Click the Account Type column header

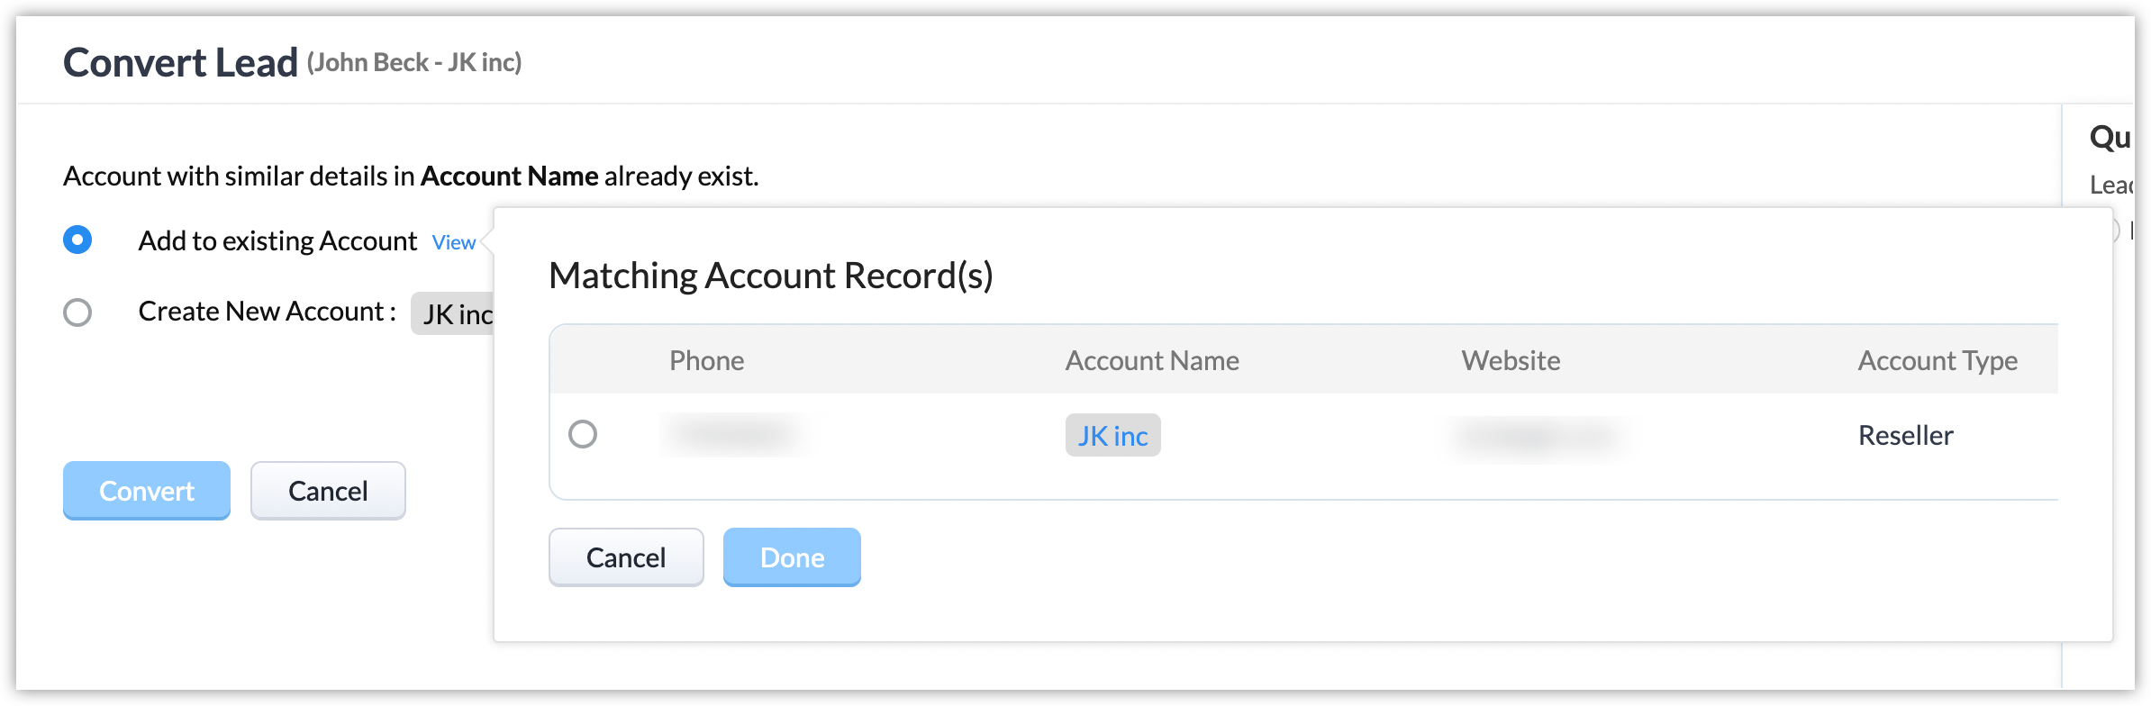tap(1938, 360)
